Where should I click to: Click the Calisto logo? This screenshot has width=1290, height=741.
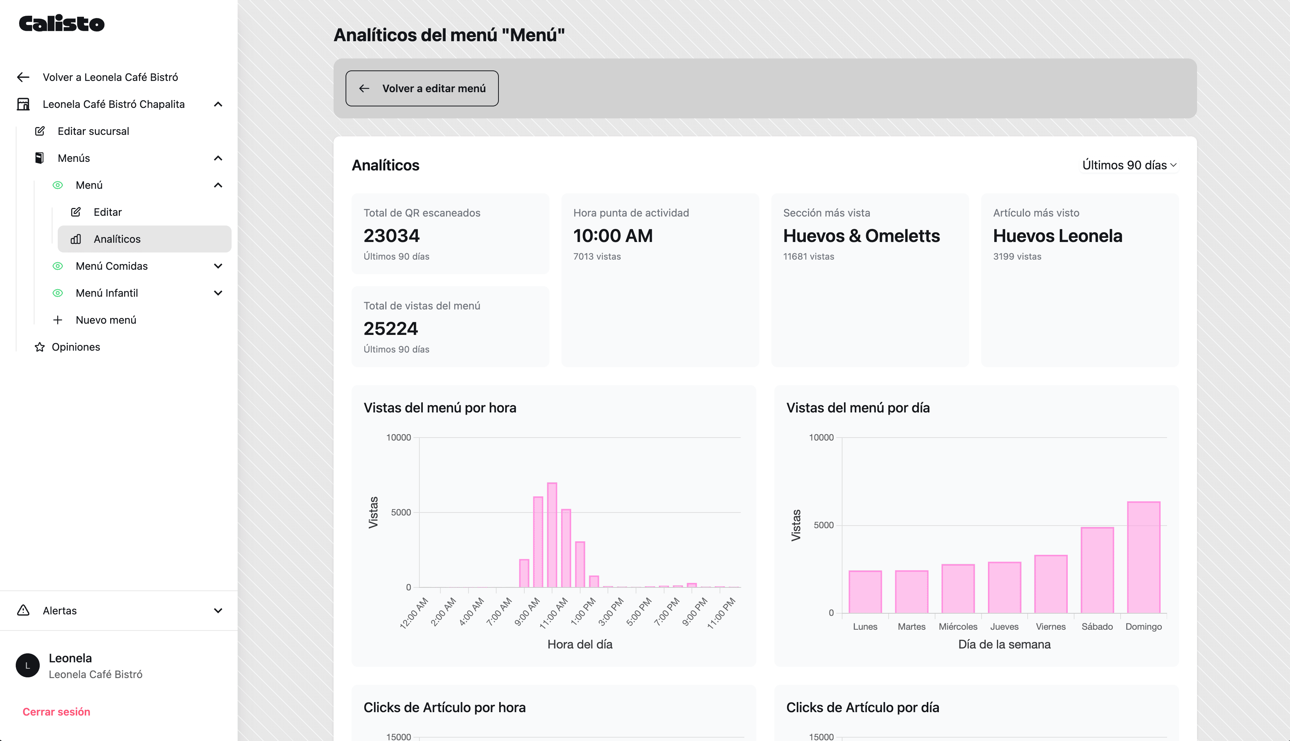pos(61,23)
